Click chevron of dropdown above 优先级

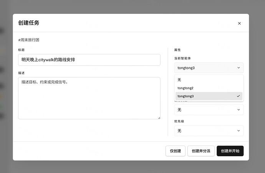pos(238,110)
